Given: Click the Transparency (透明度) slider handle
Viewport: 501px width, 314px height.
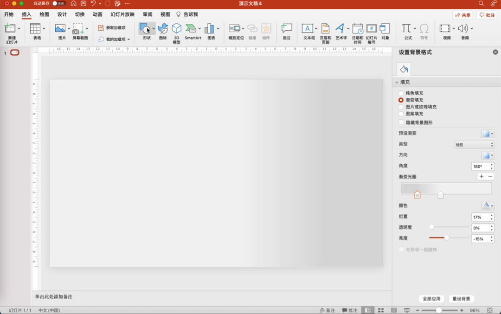Looking at the screenshot, I should (x=431, y=227).
